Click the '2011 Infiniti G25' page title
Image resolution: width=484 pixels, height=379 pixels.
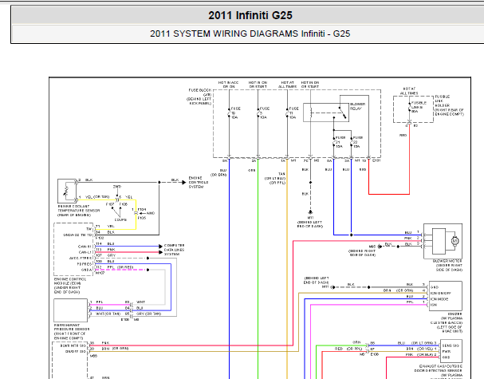(250, 15)
